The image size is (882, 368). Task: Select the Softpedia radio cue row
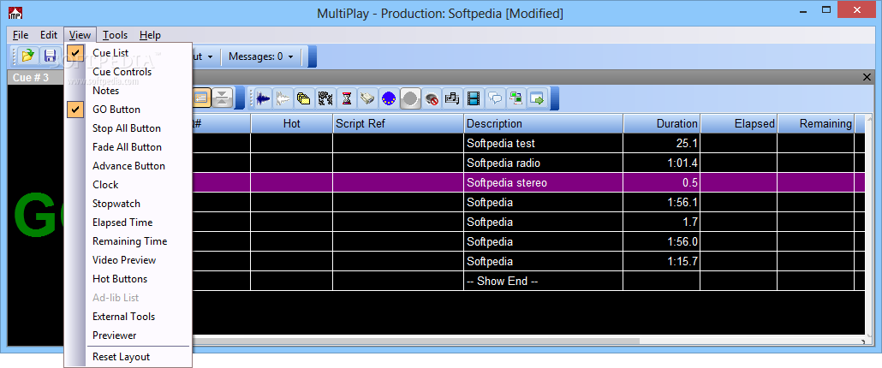pyautogui.click(x=528, y=163)
